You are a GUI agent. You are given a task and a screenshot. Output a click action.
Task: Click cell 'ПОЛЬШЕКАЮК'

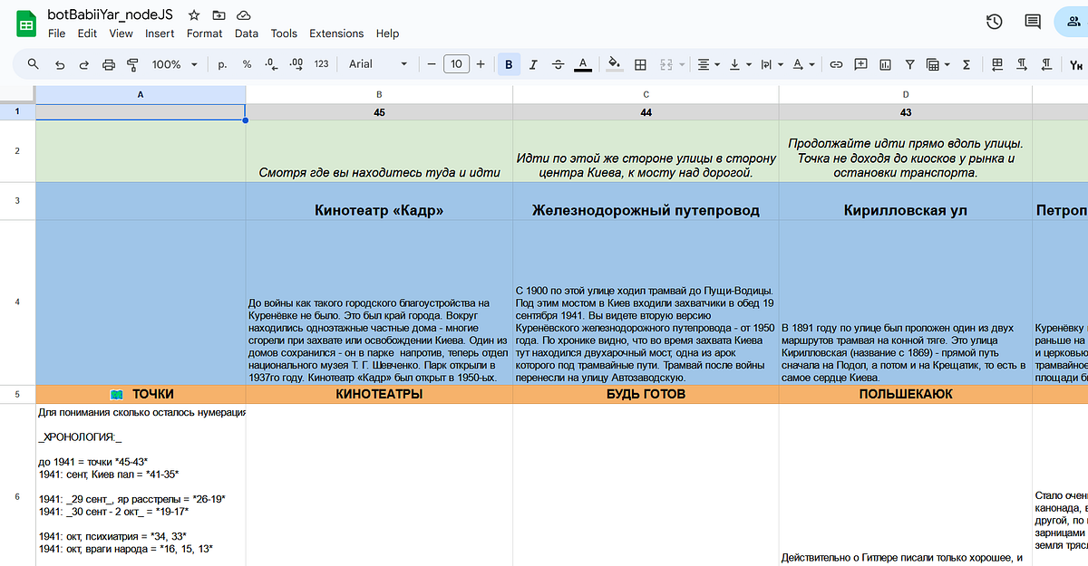(x=905, y=395)
